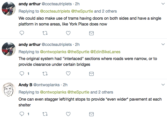Open more options chevron on first tweet
167x118 pixels.
[x=163, y=4]
